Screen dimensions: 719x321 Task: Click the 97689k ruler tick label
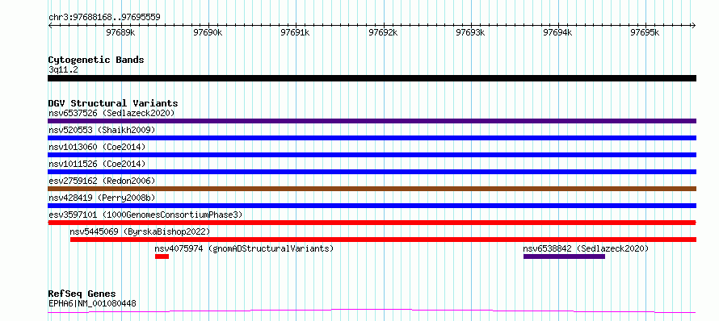[x=120, y=32]
